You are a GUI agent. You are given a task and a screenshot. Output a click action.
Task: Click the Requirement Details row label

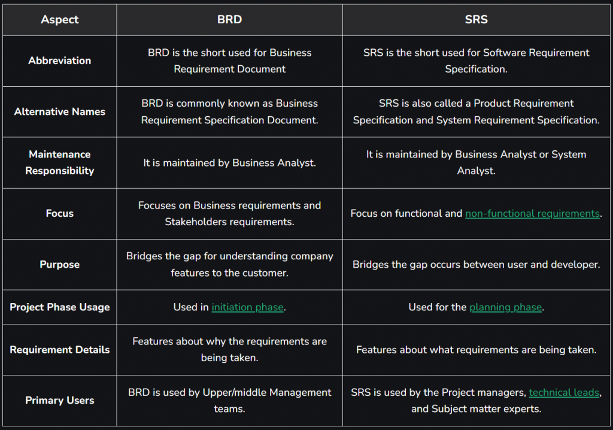pos(60,350)
